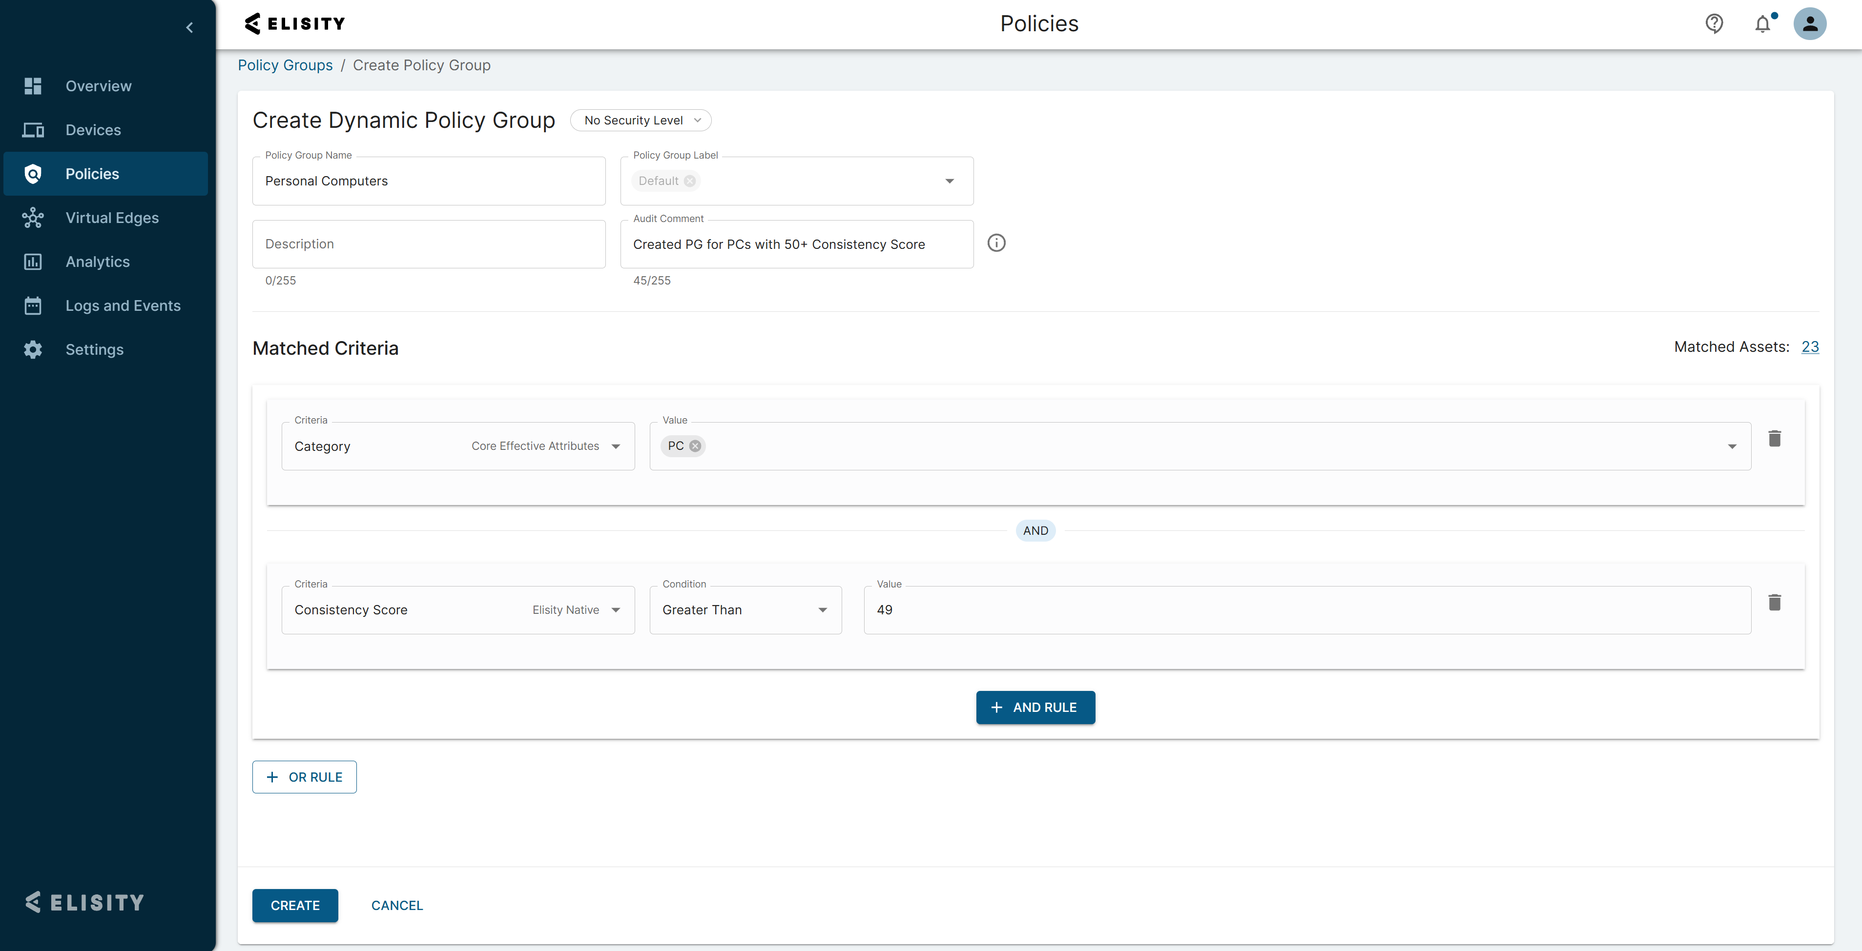Screen dimensions: 1862x951
Task: Go to Virtual Edges in sidebar
Action: pos(112,218)
